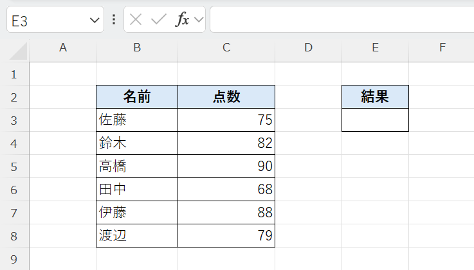Image resolution: width=474 pixels, height=270 pixels.
Task: Select row 3 header
Action: tap(14, 120)
